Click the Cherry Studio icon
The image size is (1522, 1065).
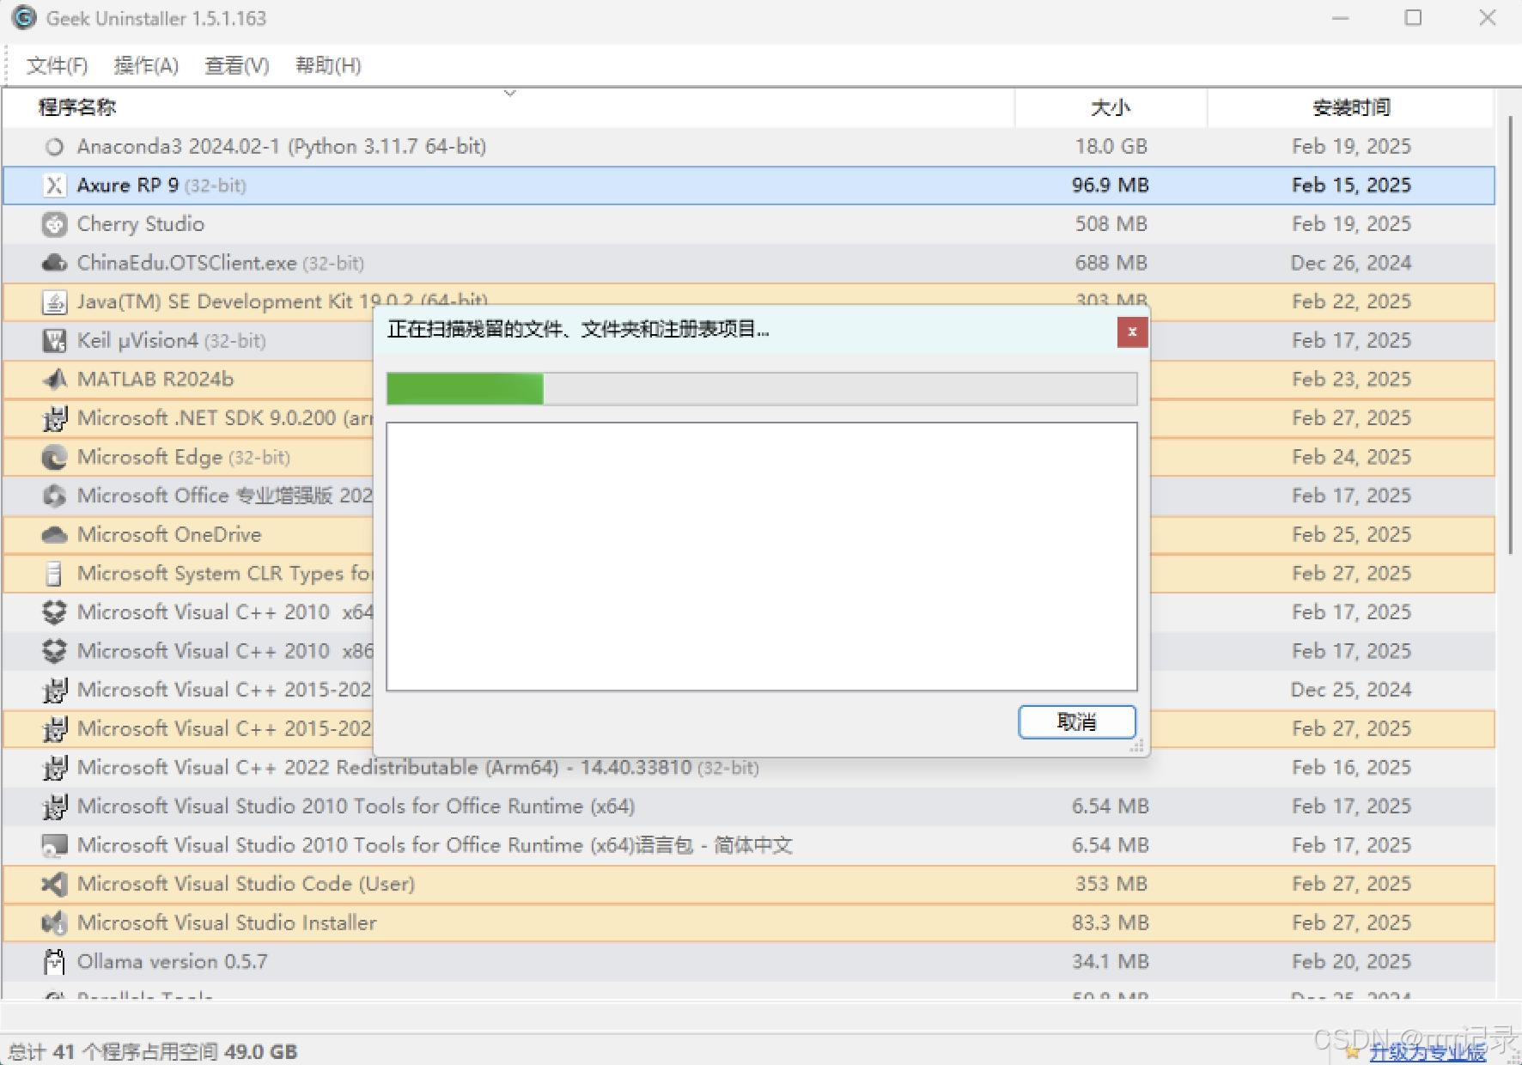point(54,224)
